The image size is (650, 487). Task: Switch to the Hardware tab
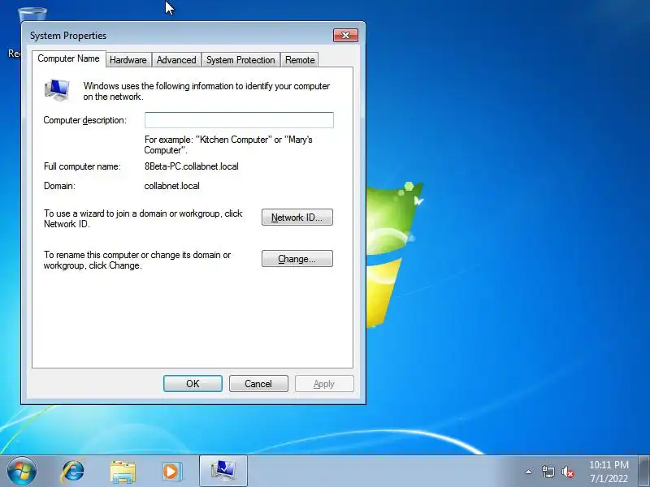point(128,60)
